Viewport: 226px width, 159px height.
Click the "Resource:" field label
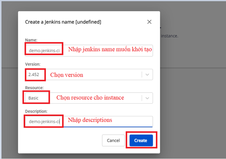tap(34, 88)
